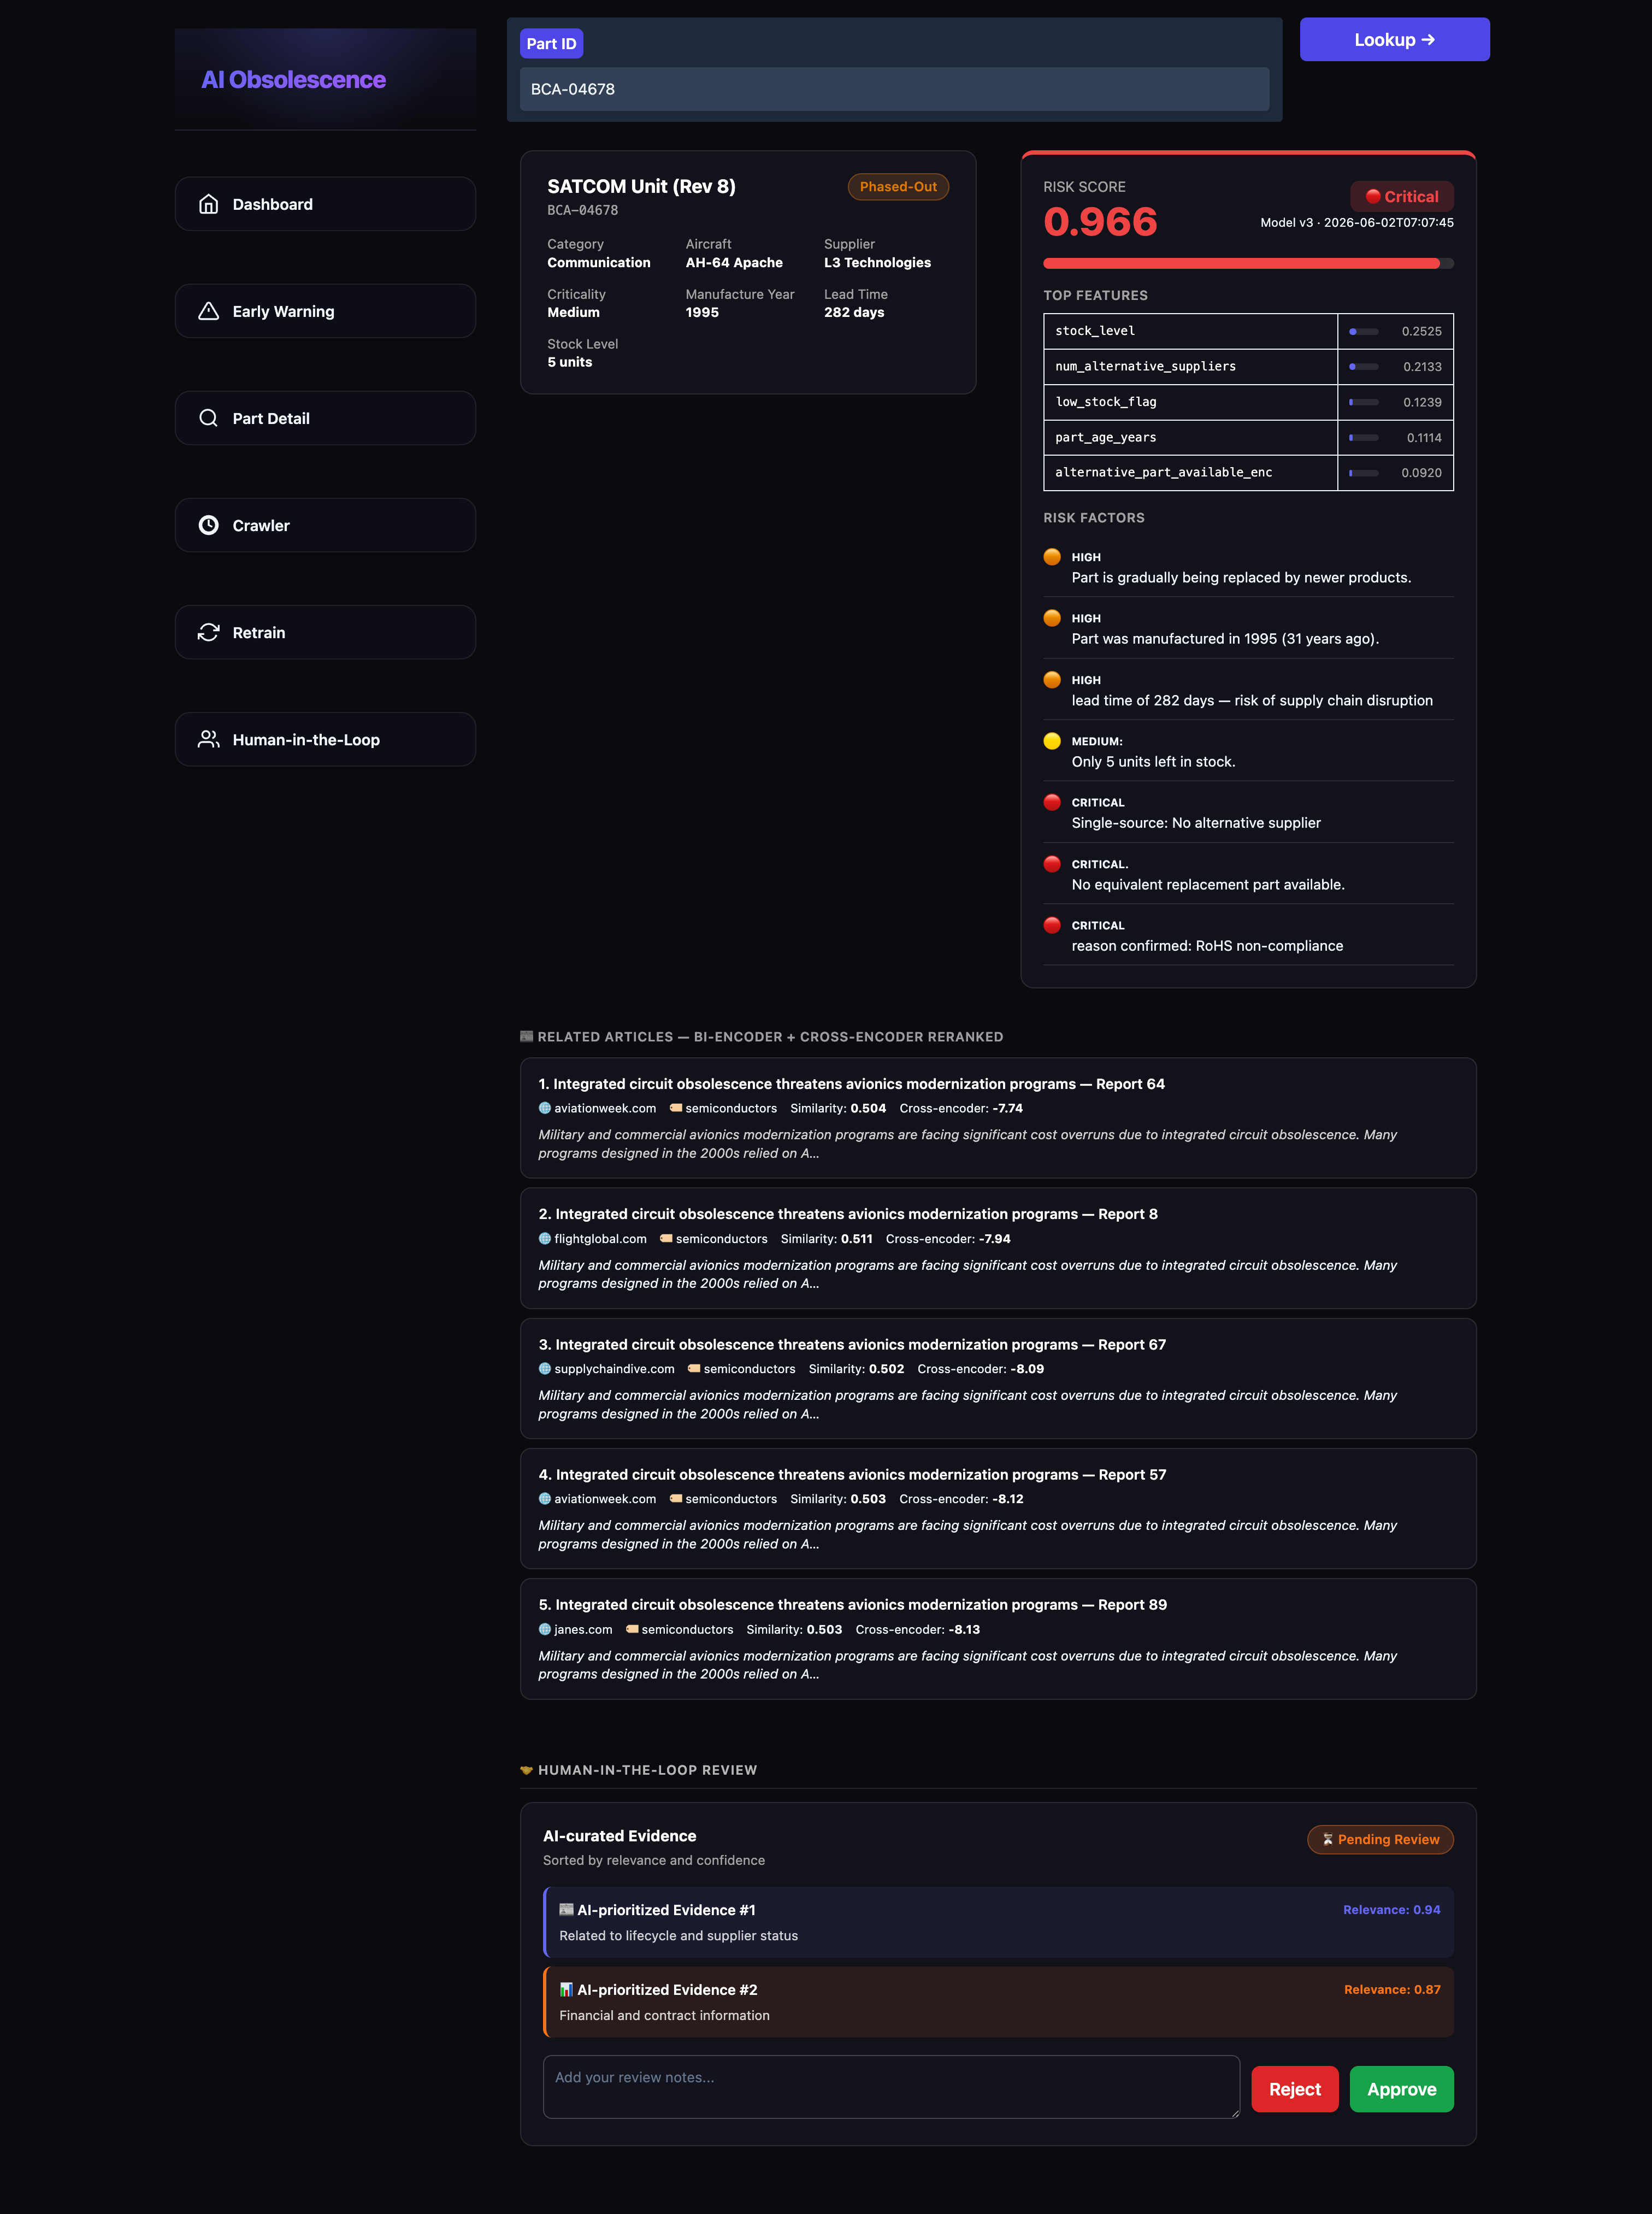The width and height of the screenshot is (1652, 2214).
Task: Go to the Retrain page
Action: tap(325, 632)
